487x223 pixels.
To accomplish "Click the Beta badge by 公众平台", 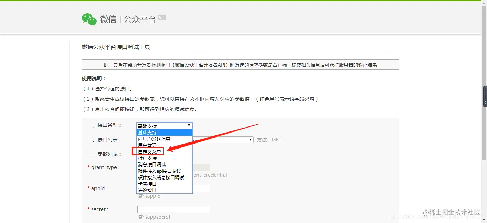I will (x=162, y=17).
